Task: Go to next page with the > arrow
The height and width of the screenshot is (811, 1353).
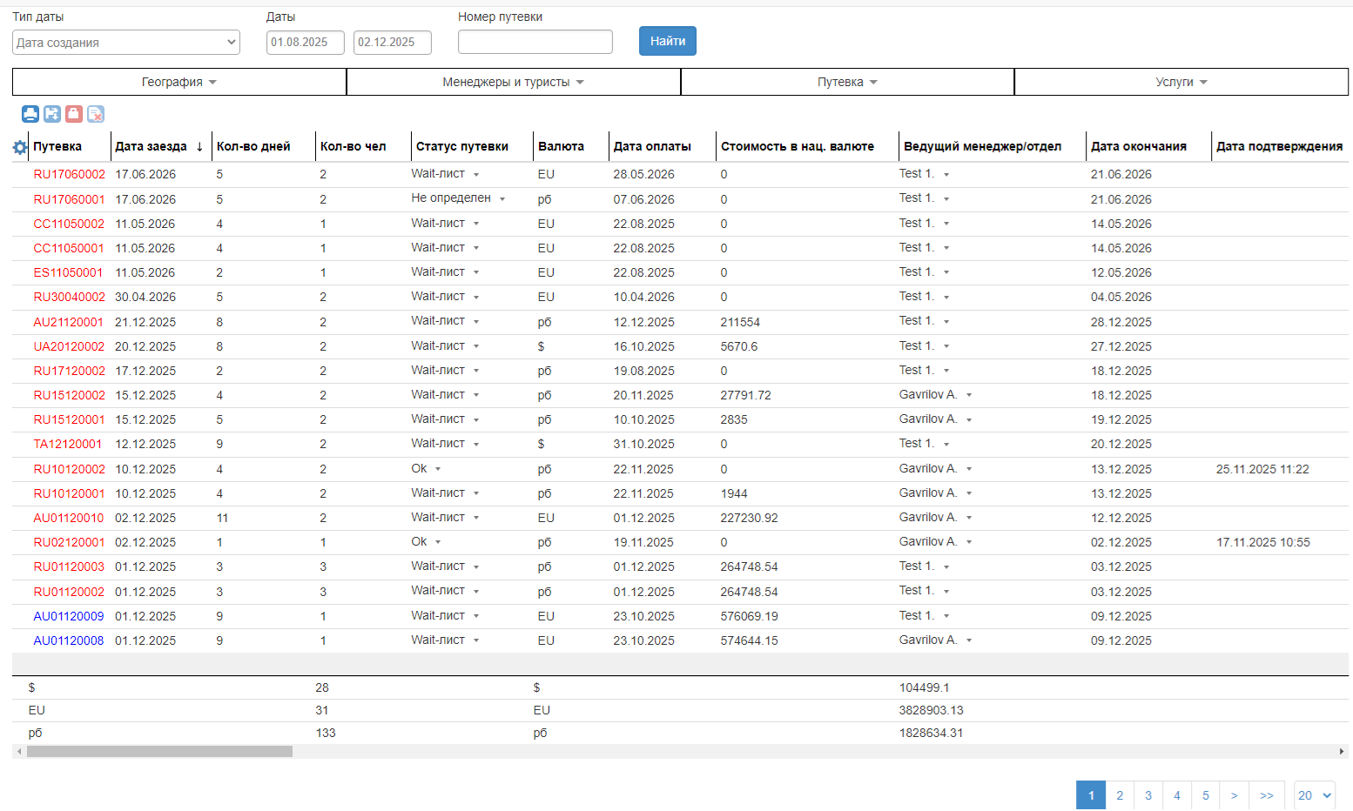Action: pyautogui.click(x=1234, y=795)
